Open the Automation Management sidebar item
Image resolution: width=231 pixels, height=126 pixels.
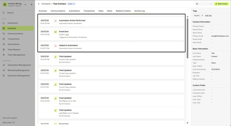point(17,65)
